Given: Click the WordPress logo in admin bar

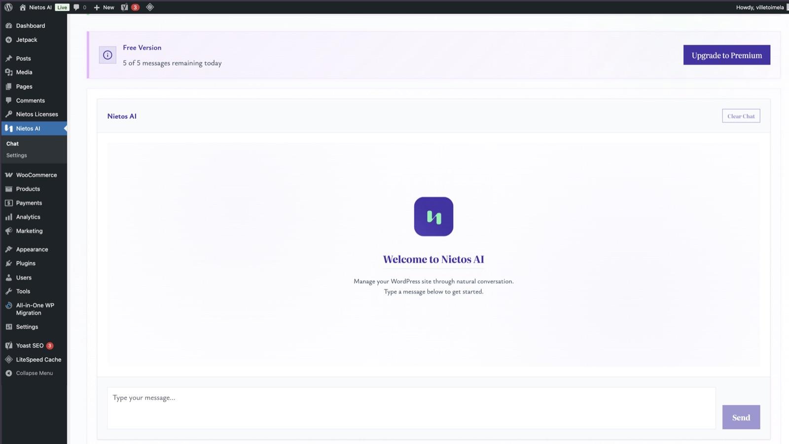Looking at the screenshot, I should (8, 7).
